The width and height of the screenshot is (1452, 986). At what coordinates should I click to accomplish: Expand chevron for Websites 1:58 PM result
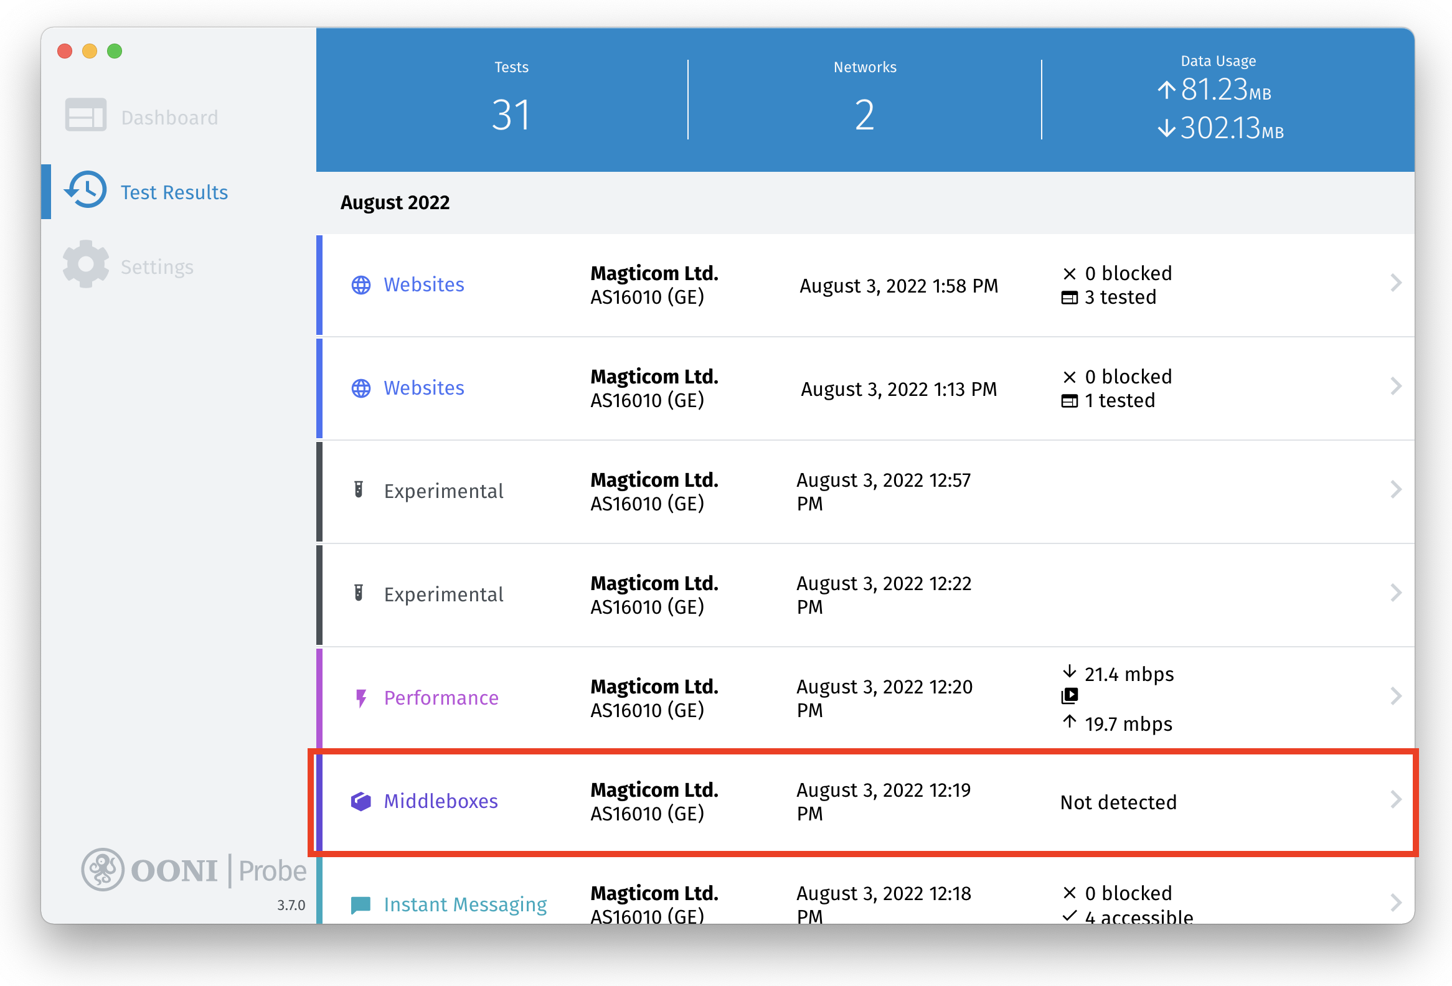click(1396, 283)
